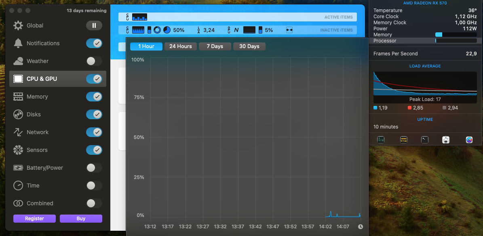Enable the Weather toggle

click(x=94, y=61)
